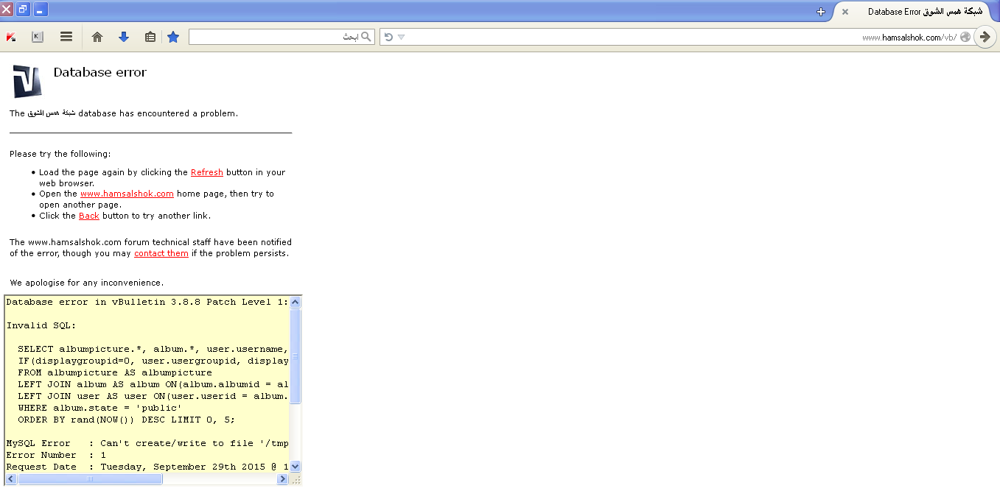1000x502 pixels.
Task: Reload the page with the refresh icon
Action: pyautogui.click(x=388, y=37)
